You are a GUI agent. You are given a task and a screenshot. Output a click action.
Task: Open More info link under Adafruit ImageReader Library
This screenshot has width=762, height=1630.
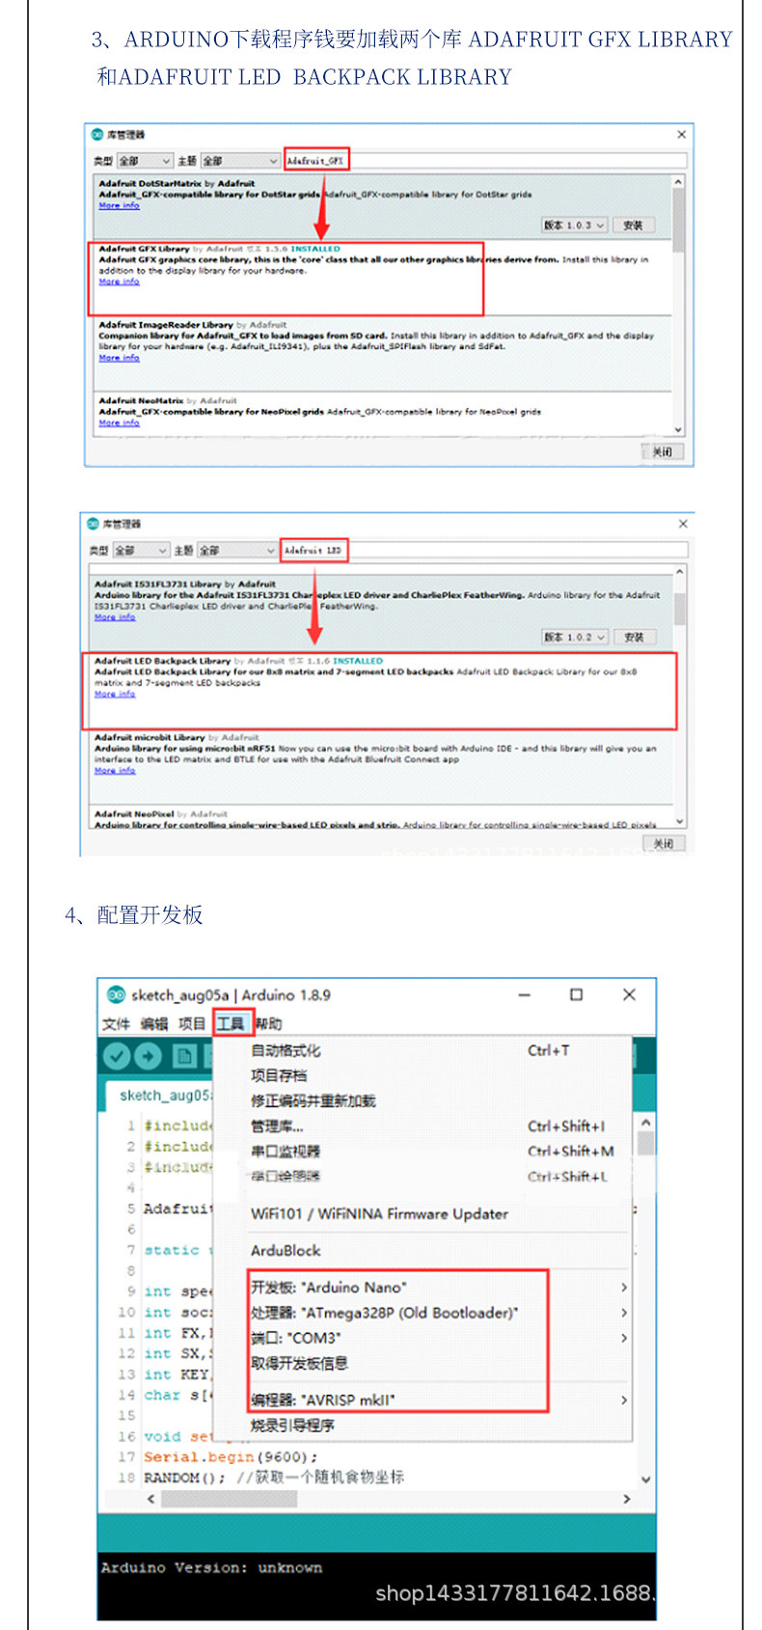click(x=119, y=358)
